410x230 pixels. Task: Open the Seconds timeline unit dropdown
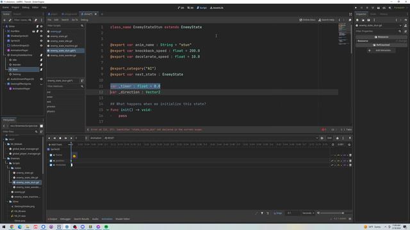pos(308,213)
